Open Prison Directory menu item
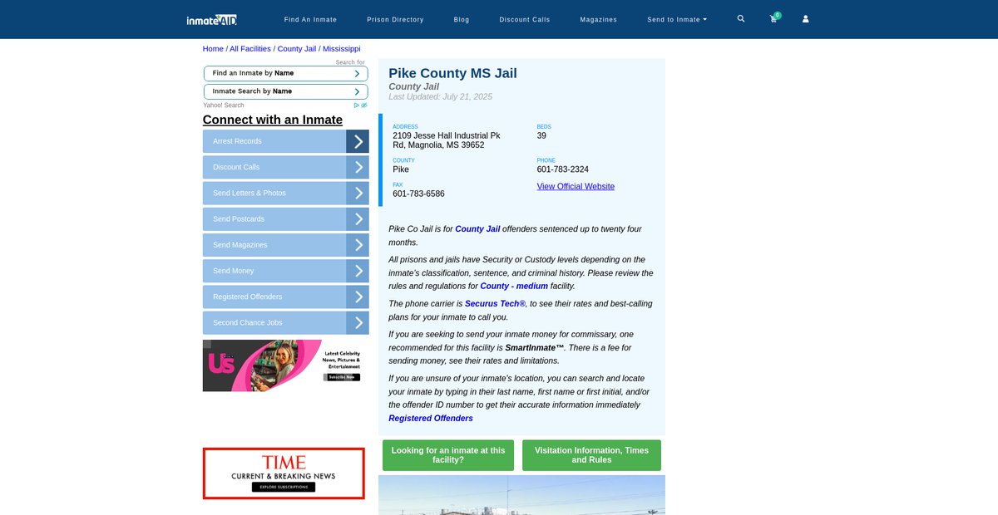This screenshot has height=515, width=998. [395, 19]
